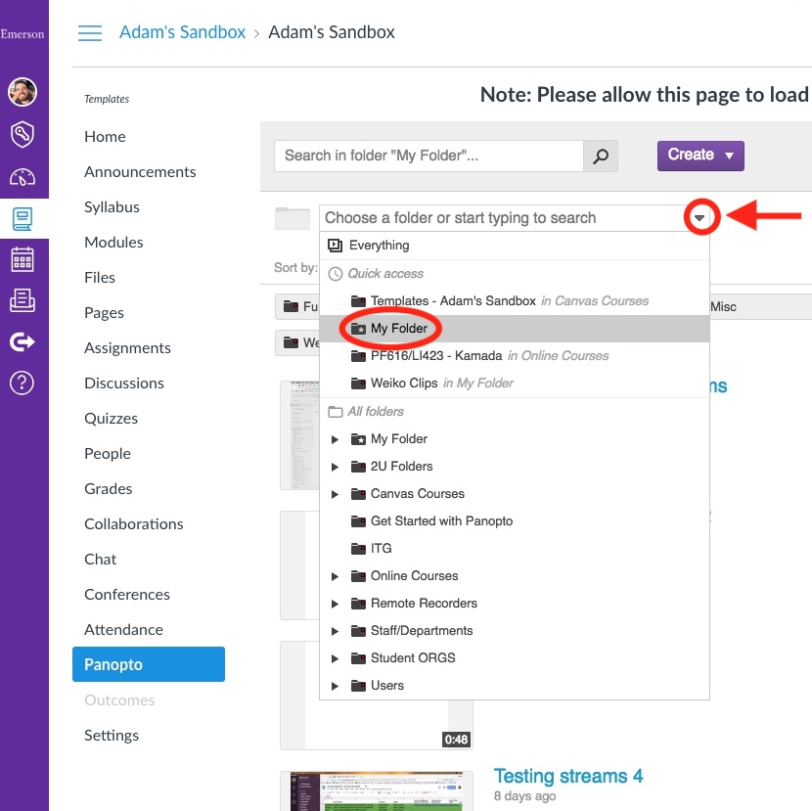The image size is (812, 811).
Task: Open the Courses book icon
Action: pyautogui.click(x=23, y=218)
